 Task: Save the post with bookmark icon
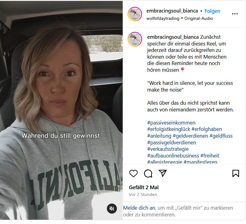pos(236,173)
